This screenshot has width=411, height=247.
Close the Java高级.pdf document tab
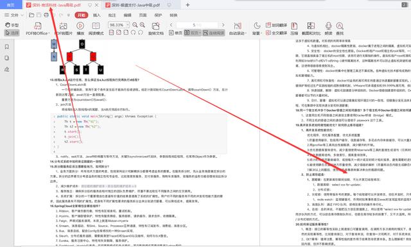pos(97,5)
